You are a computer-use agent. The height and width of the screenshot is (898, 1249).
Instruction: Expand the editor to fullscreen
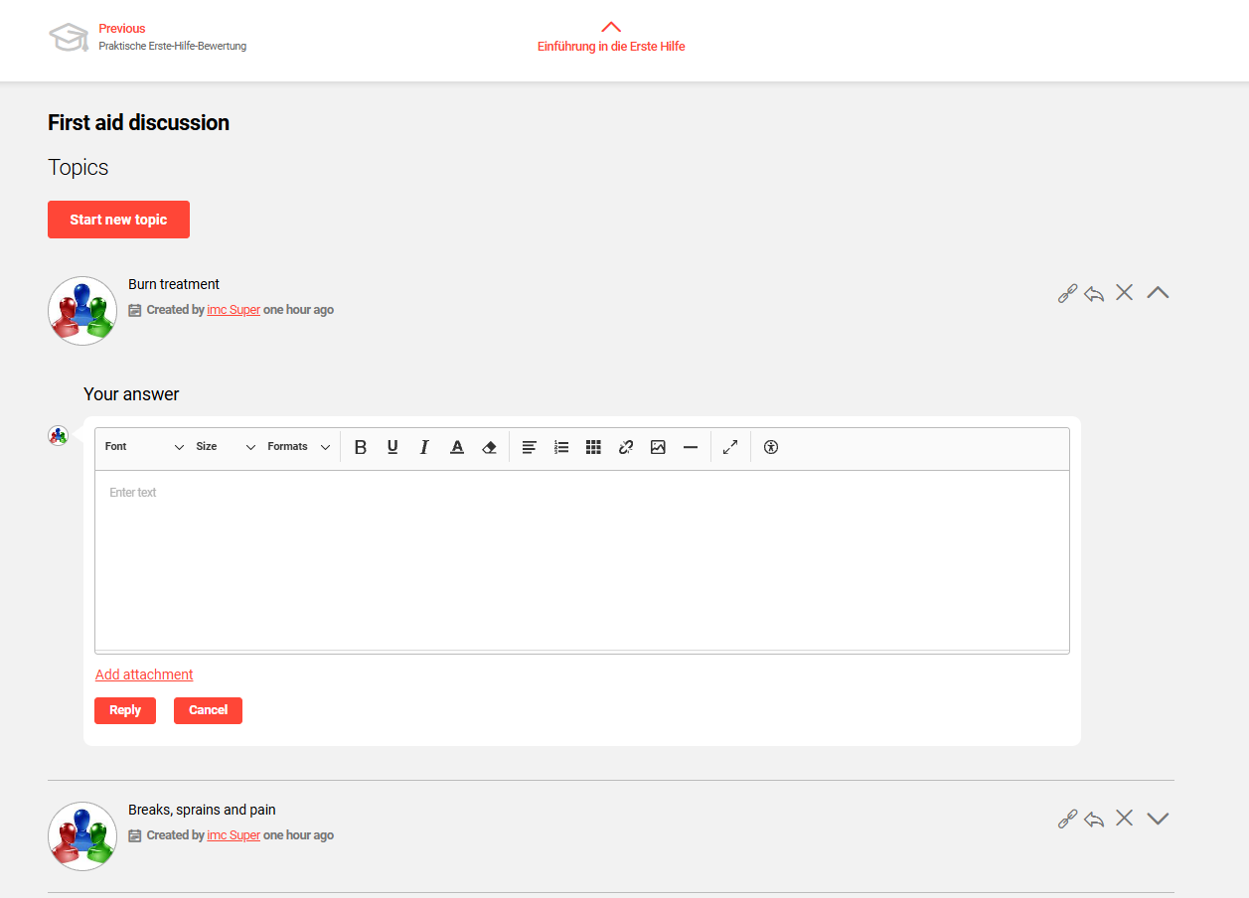coord(730,447)
